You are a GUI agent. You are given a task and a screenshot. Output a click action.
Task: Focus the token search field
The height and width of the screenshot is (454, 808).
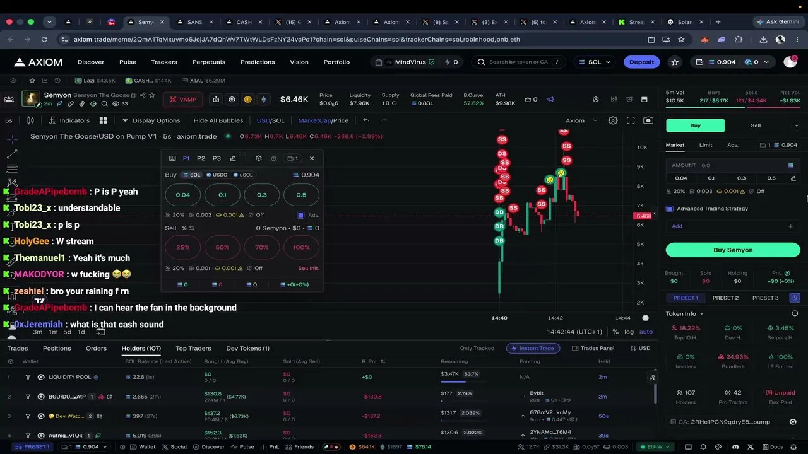click(x=518, y=62)
